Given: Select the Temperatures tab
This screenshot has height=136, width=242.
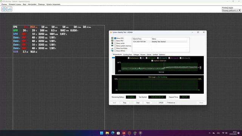Looking at the screenshot, I should tap(117, 54).
